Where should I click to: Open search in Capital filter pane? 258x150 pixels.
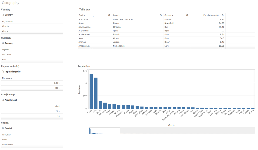point(3,128)
